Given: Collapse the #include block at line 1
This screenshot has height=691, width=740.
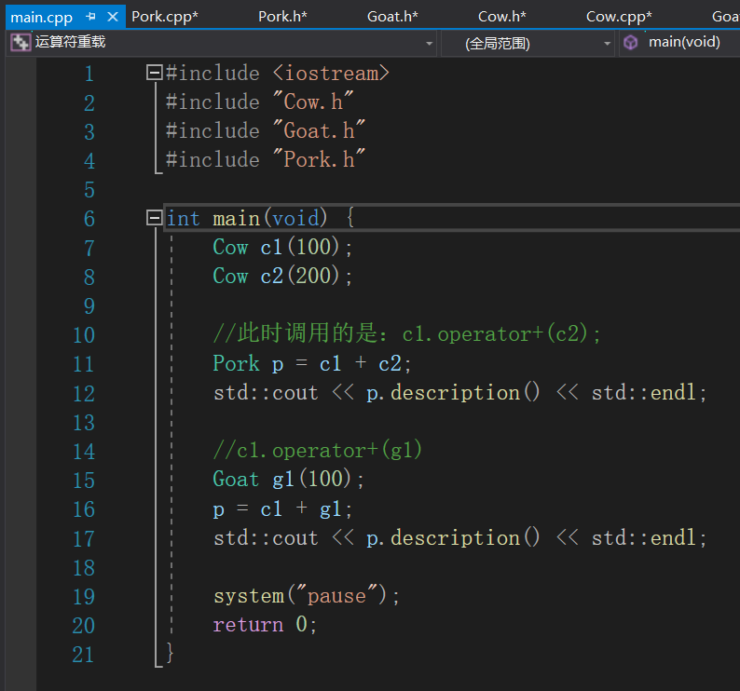Looking at the screenshot, I should pyautogui.click(x=155, y=73).
